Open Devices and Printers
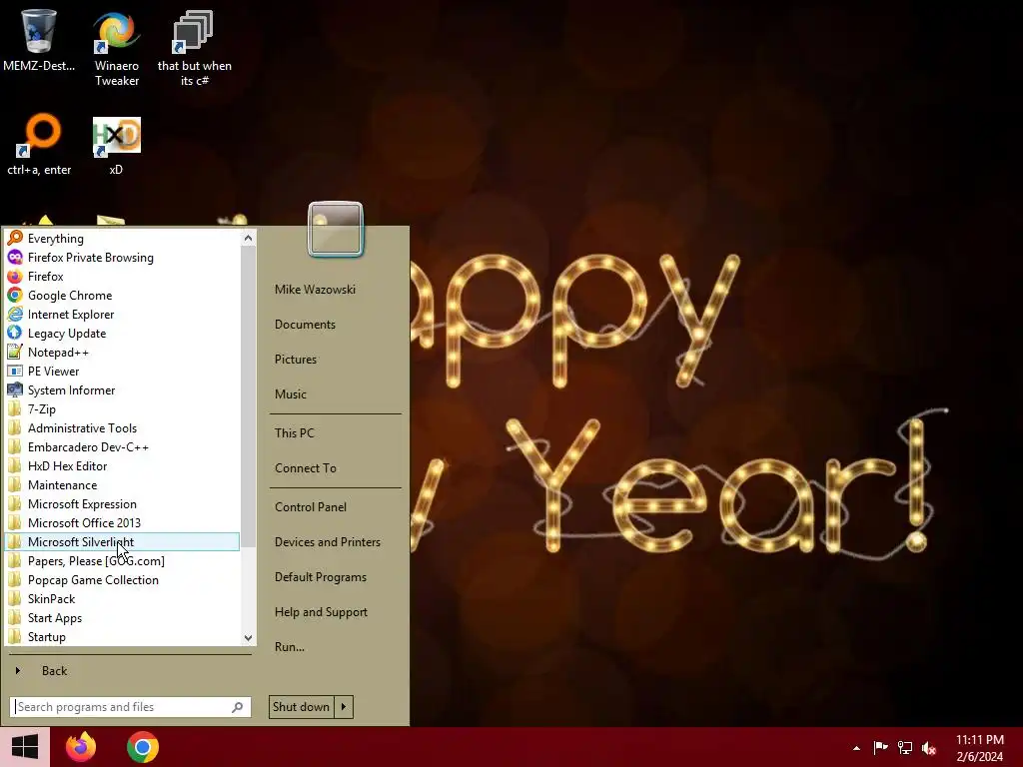Screen dimensions: 1023x767 click(x=328, y=542)
